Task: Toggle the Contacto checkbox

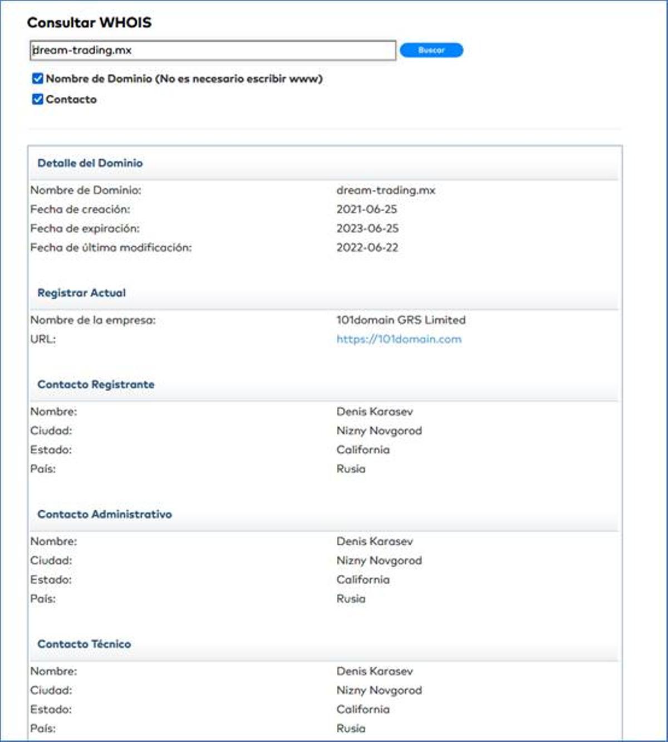Action: pos(37,99)
